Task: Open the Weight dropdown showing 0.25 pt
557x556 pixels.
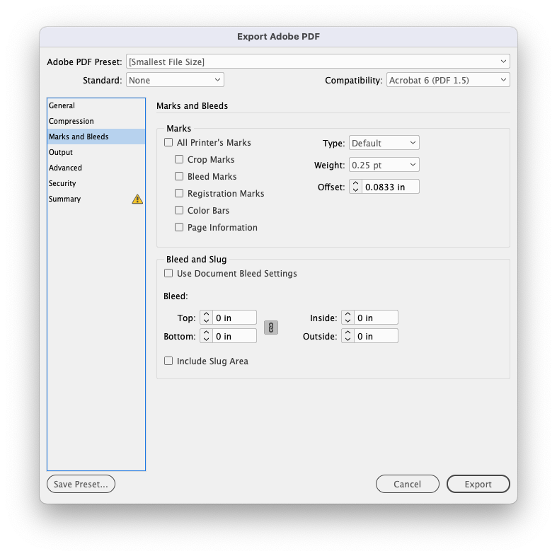Action: pos(384,165)
